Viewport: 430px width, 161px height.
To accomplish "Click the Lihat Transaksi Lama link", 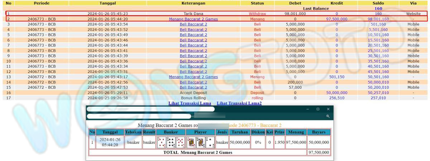I will [x=189, y=103].
